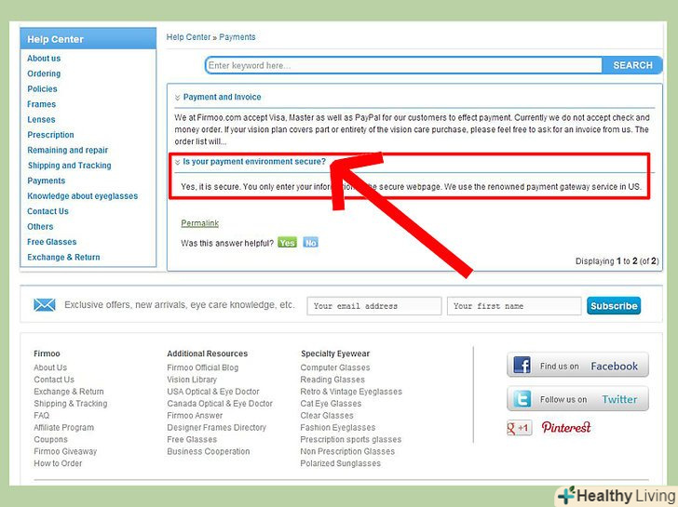
Task: Open Non Prescription Glasses link
Action: (347, 451)
